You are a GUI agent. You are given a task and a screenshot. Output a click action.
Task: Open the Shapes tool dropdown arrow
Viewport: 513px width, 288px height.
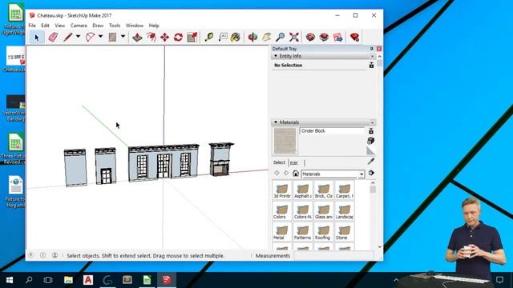123,37
